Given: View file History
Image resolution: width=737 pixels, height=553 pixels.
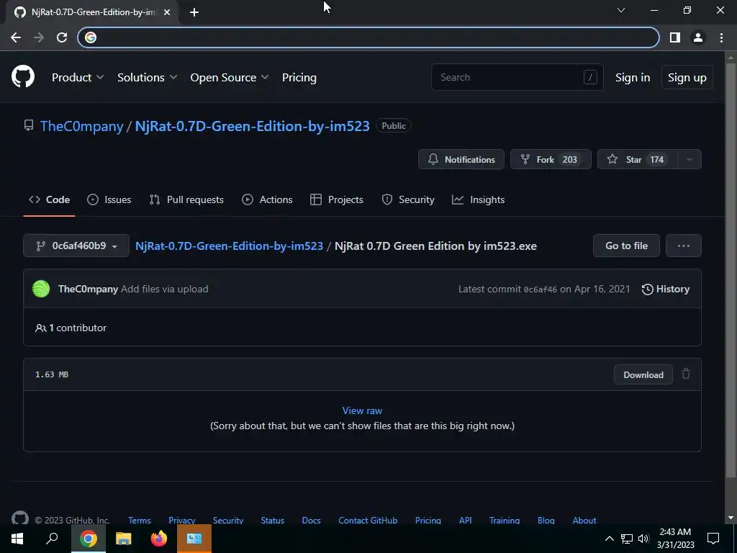Looking at the screenshot, I should pos(666,289).
